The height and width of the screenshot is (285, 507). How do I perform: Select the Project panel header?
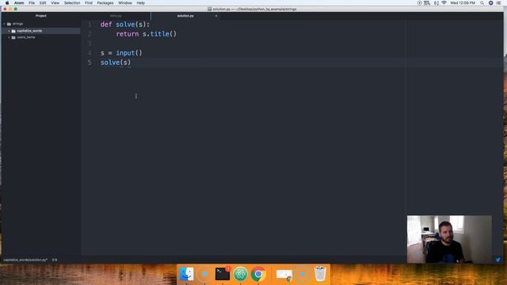(40, 16)
